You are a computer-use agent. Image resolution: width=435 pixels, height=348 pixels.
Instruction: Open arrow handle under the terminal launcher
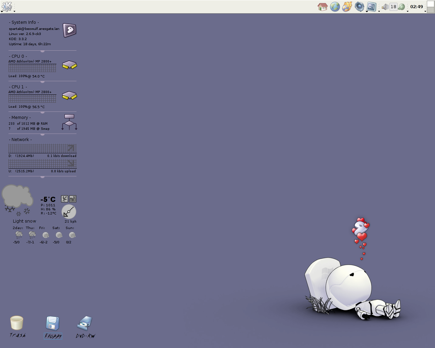pyautogui.click(x=367, y=12)
